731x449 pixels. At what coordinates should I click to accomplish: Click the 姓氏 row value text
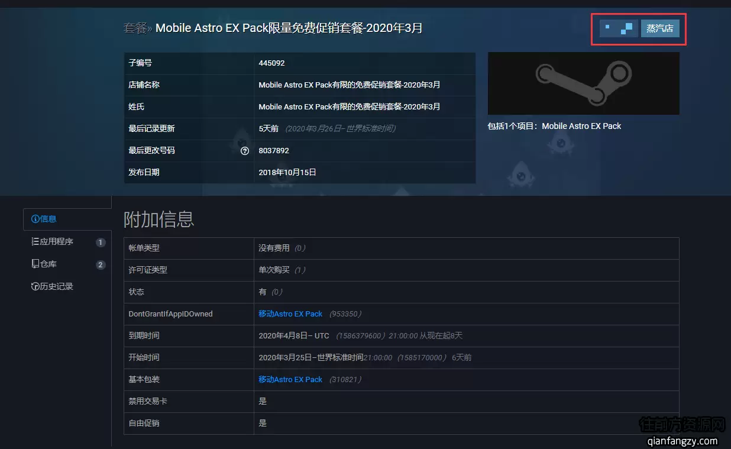[x=350, y=106]
